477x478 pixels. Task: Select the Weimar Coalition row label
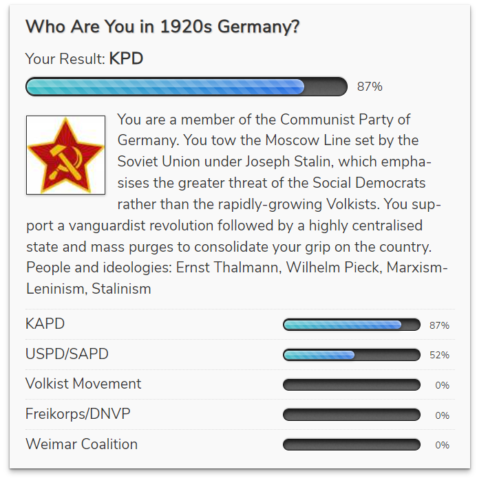81,444
